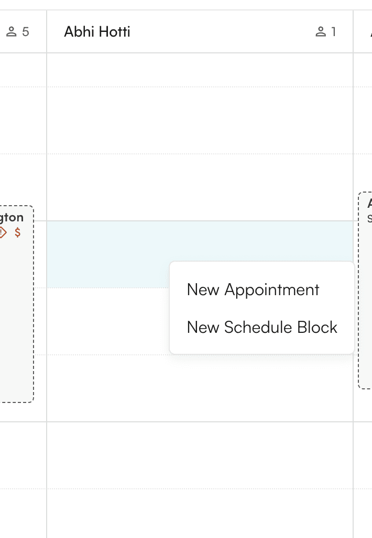372x538 pixels.
Task: Click the Abhi Hotti column header
Action: tap(97, 31)
